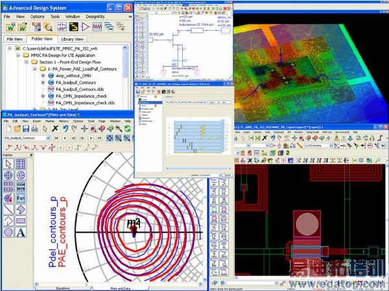Select the rectangular plot palette icon
Image resolution: width=389 pixels, height=291 pixels.
coord(21,164)
